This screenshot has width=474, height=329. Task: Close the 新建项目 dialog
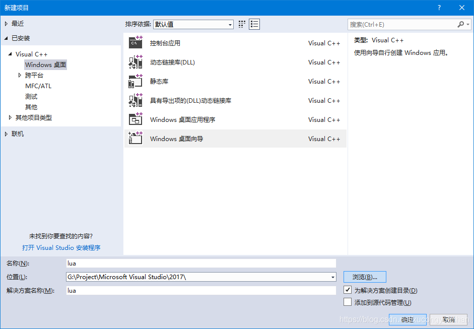tap(461, 8)
